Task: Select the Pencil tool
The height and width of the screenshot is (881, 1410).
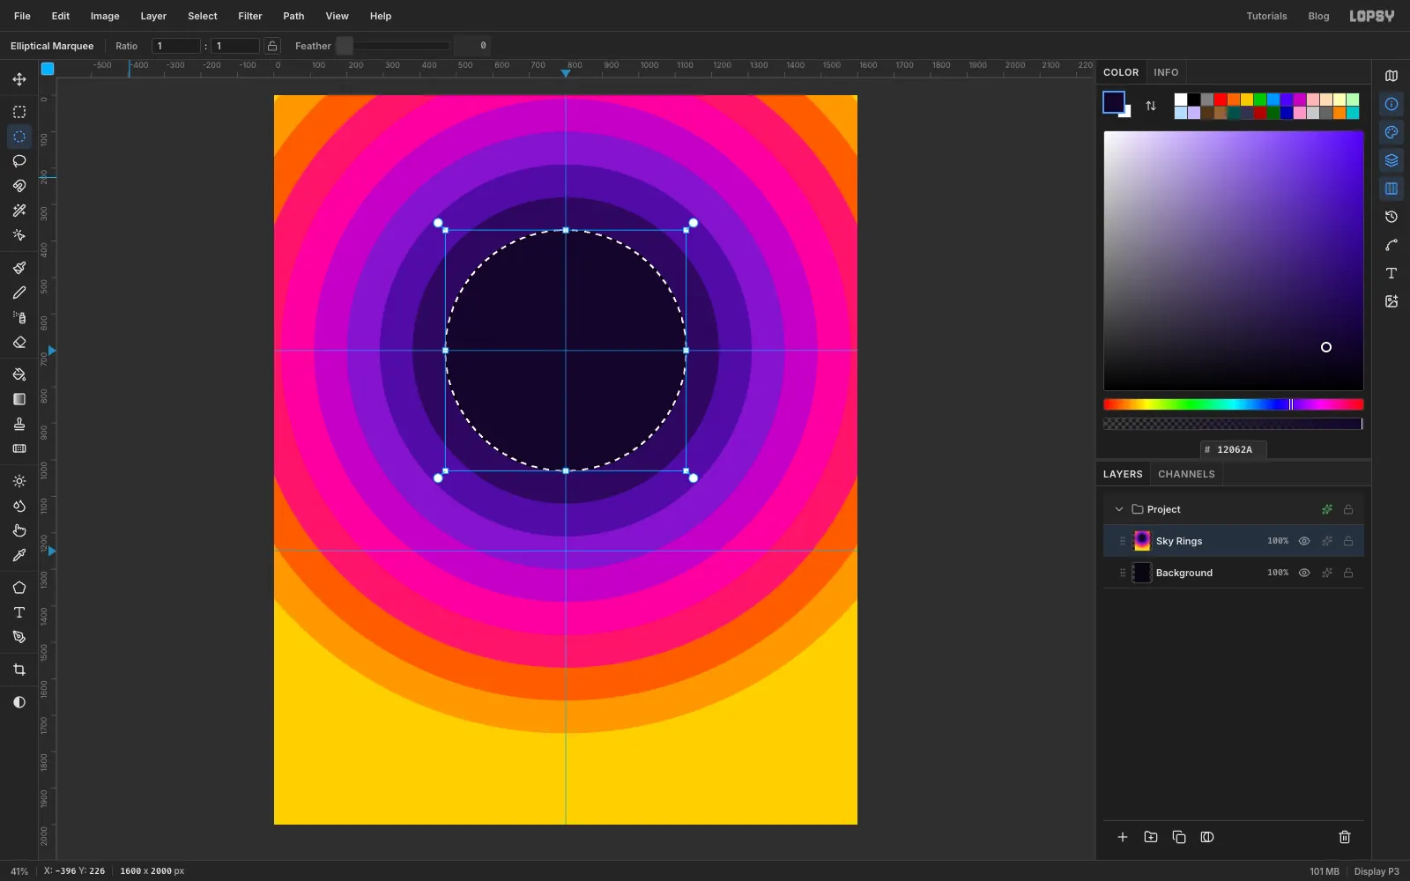Action: [x=19, y=292]
